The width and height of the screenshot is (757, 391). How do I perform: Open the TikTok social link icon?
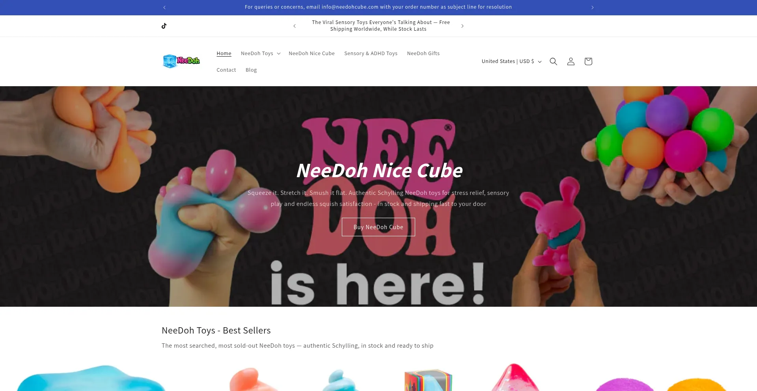(x=164, y=26)
